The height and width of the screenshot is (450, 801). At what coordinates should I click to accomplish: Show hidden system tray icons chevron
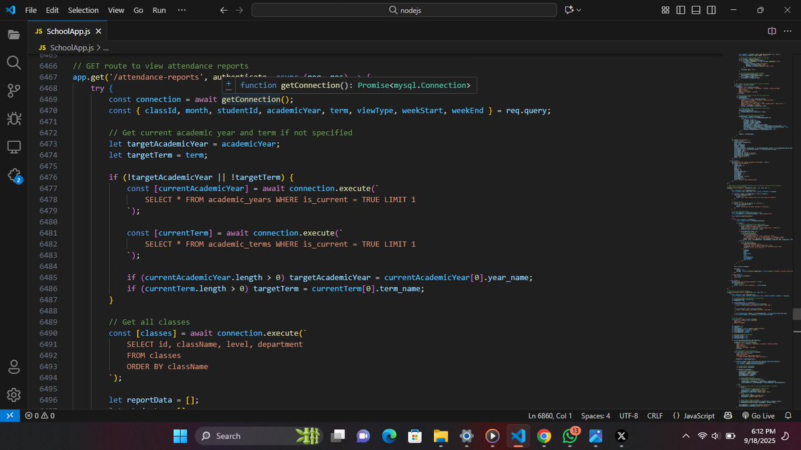[686, 435]
